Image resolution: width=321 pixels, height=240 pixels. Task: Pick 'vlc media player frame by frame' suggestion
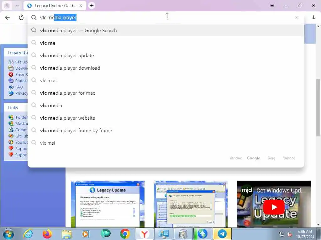pyautogui.click(x=166, y=130)
